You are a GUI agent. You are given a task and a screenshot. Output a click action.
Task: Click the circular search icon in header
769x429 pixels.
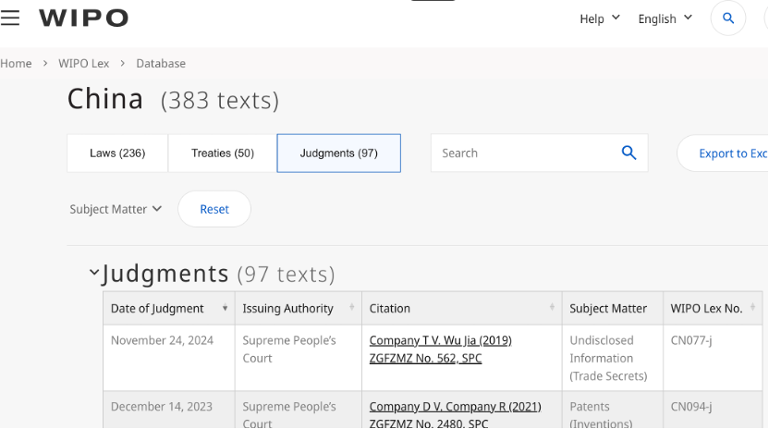click(x=727, y=18)
